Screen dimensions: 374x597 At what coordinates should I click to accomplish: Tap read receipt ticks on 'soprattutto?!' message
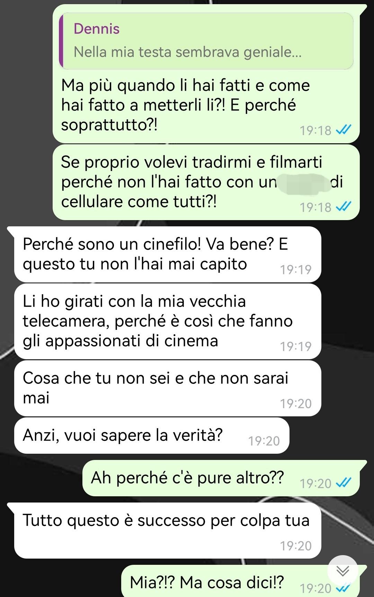coord(344,130)
